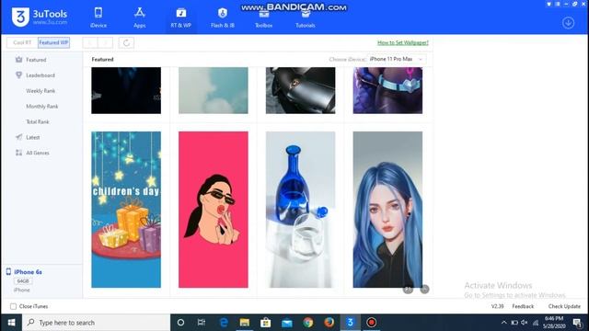Click the Feedback link
The height and width of the screenshot is (331, 589).
point(523,306)
